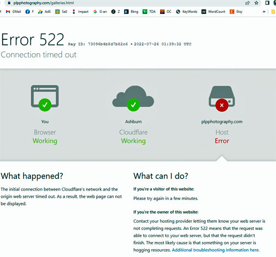
Task: Open Additional troubleshooting information link
Action: pyautogui.click(x=216, y=250)
